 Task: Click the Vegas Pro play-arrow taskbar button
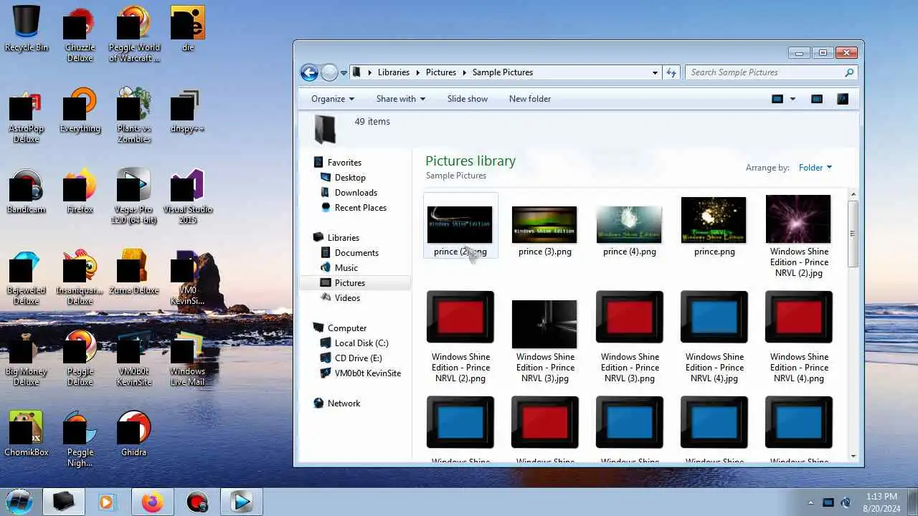[242, 502]
